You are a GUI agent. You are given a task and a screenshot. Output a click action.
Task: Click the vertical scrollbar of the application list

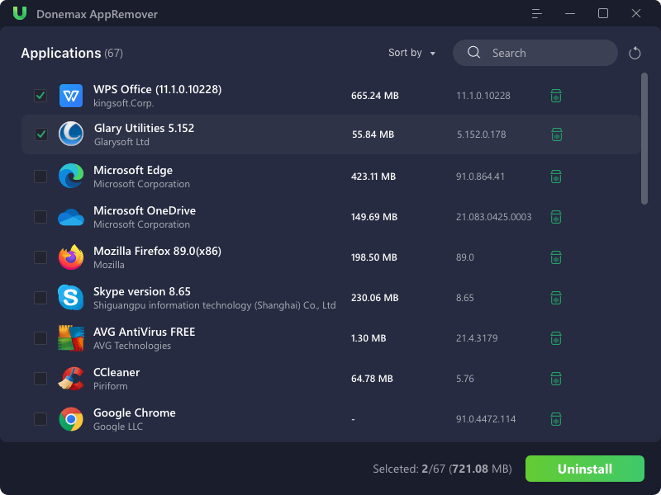tap(644, 138)
